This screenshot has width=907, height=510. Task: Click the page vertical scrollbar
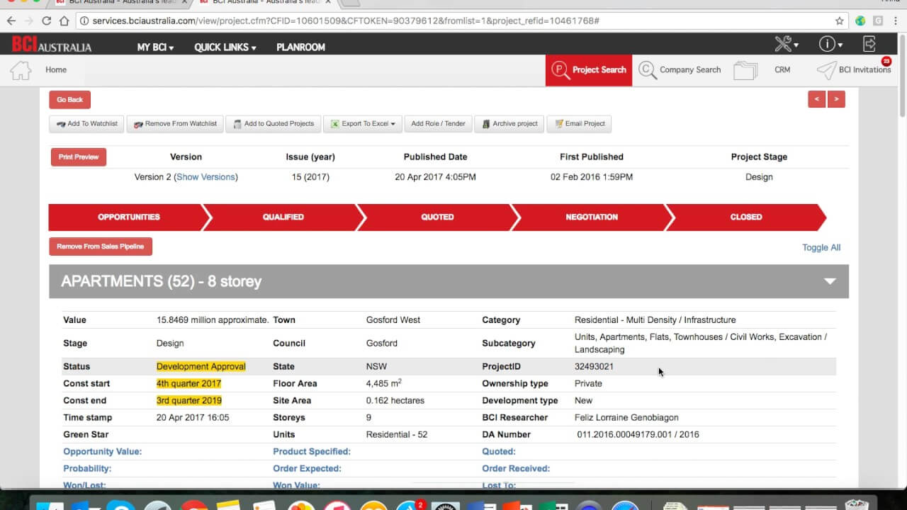point(902,74)
